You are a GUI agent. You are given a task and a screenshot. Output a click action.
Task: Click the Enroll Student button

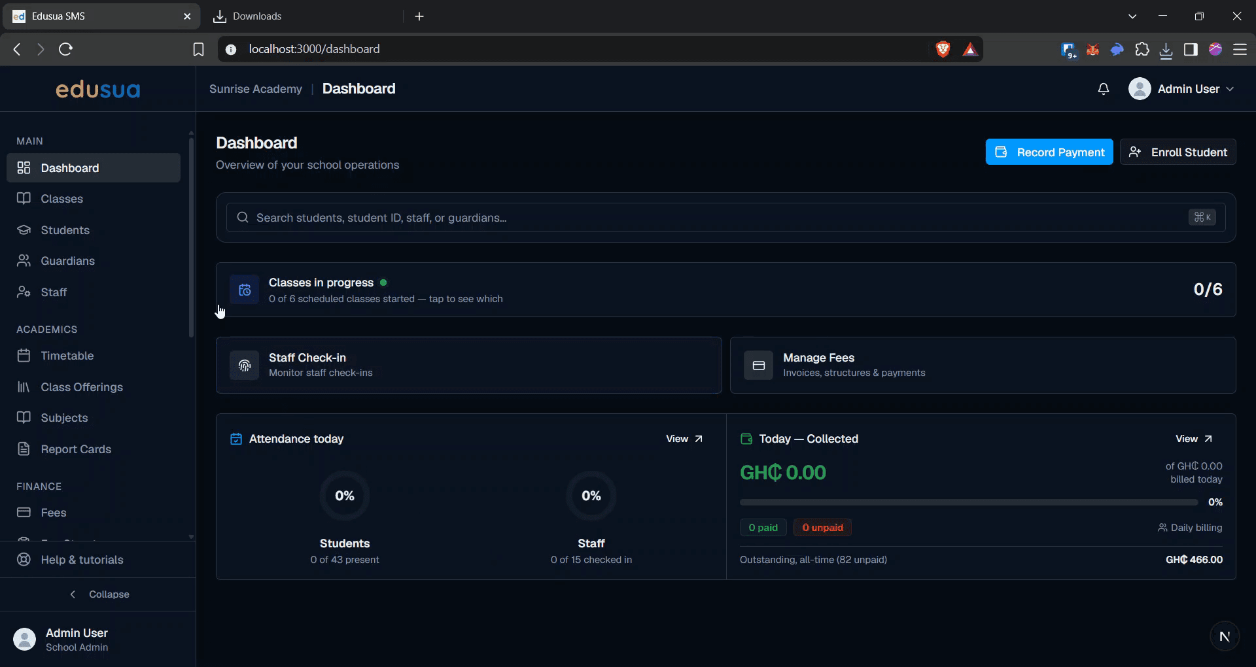coord(1177,152)
